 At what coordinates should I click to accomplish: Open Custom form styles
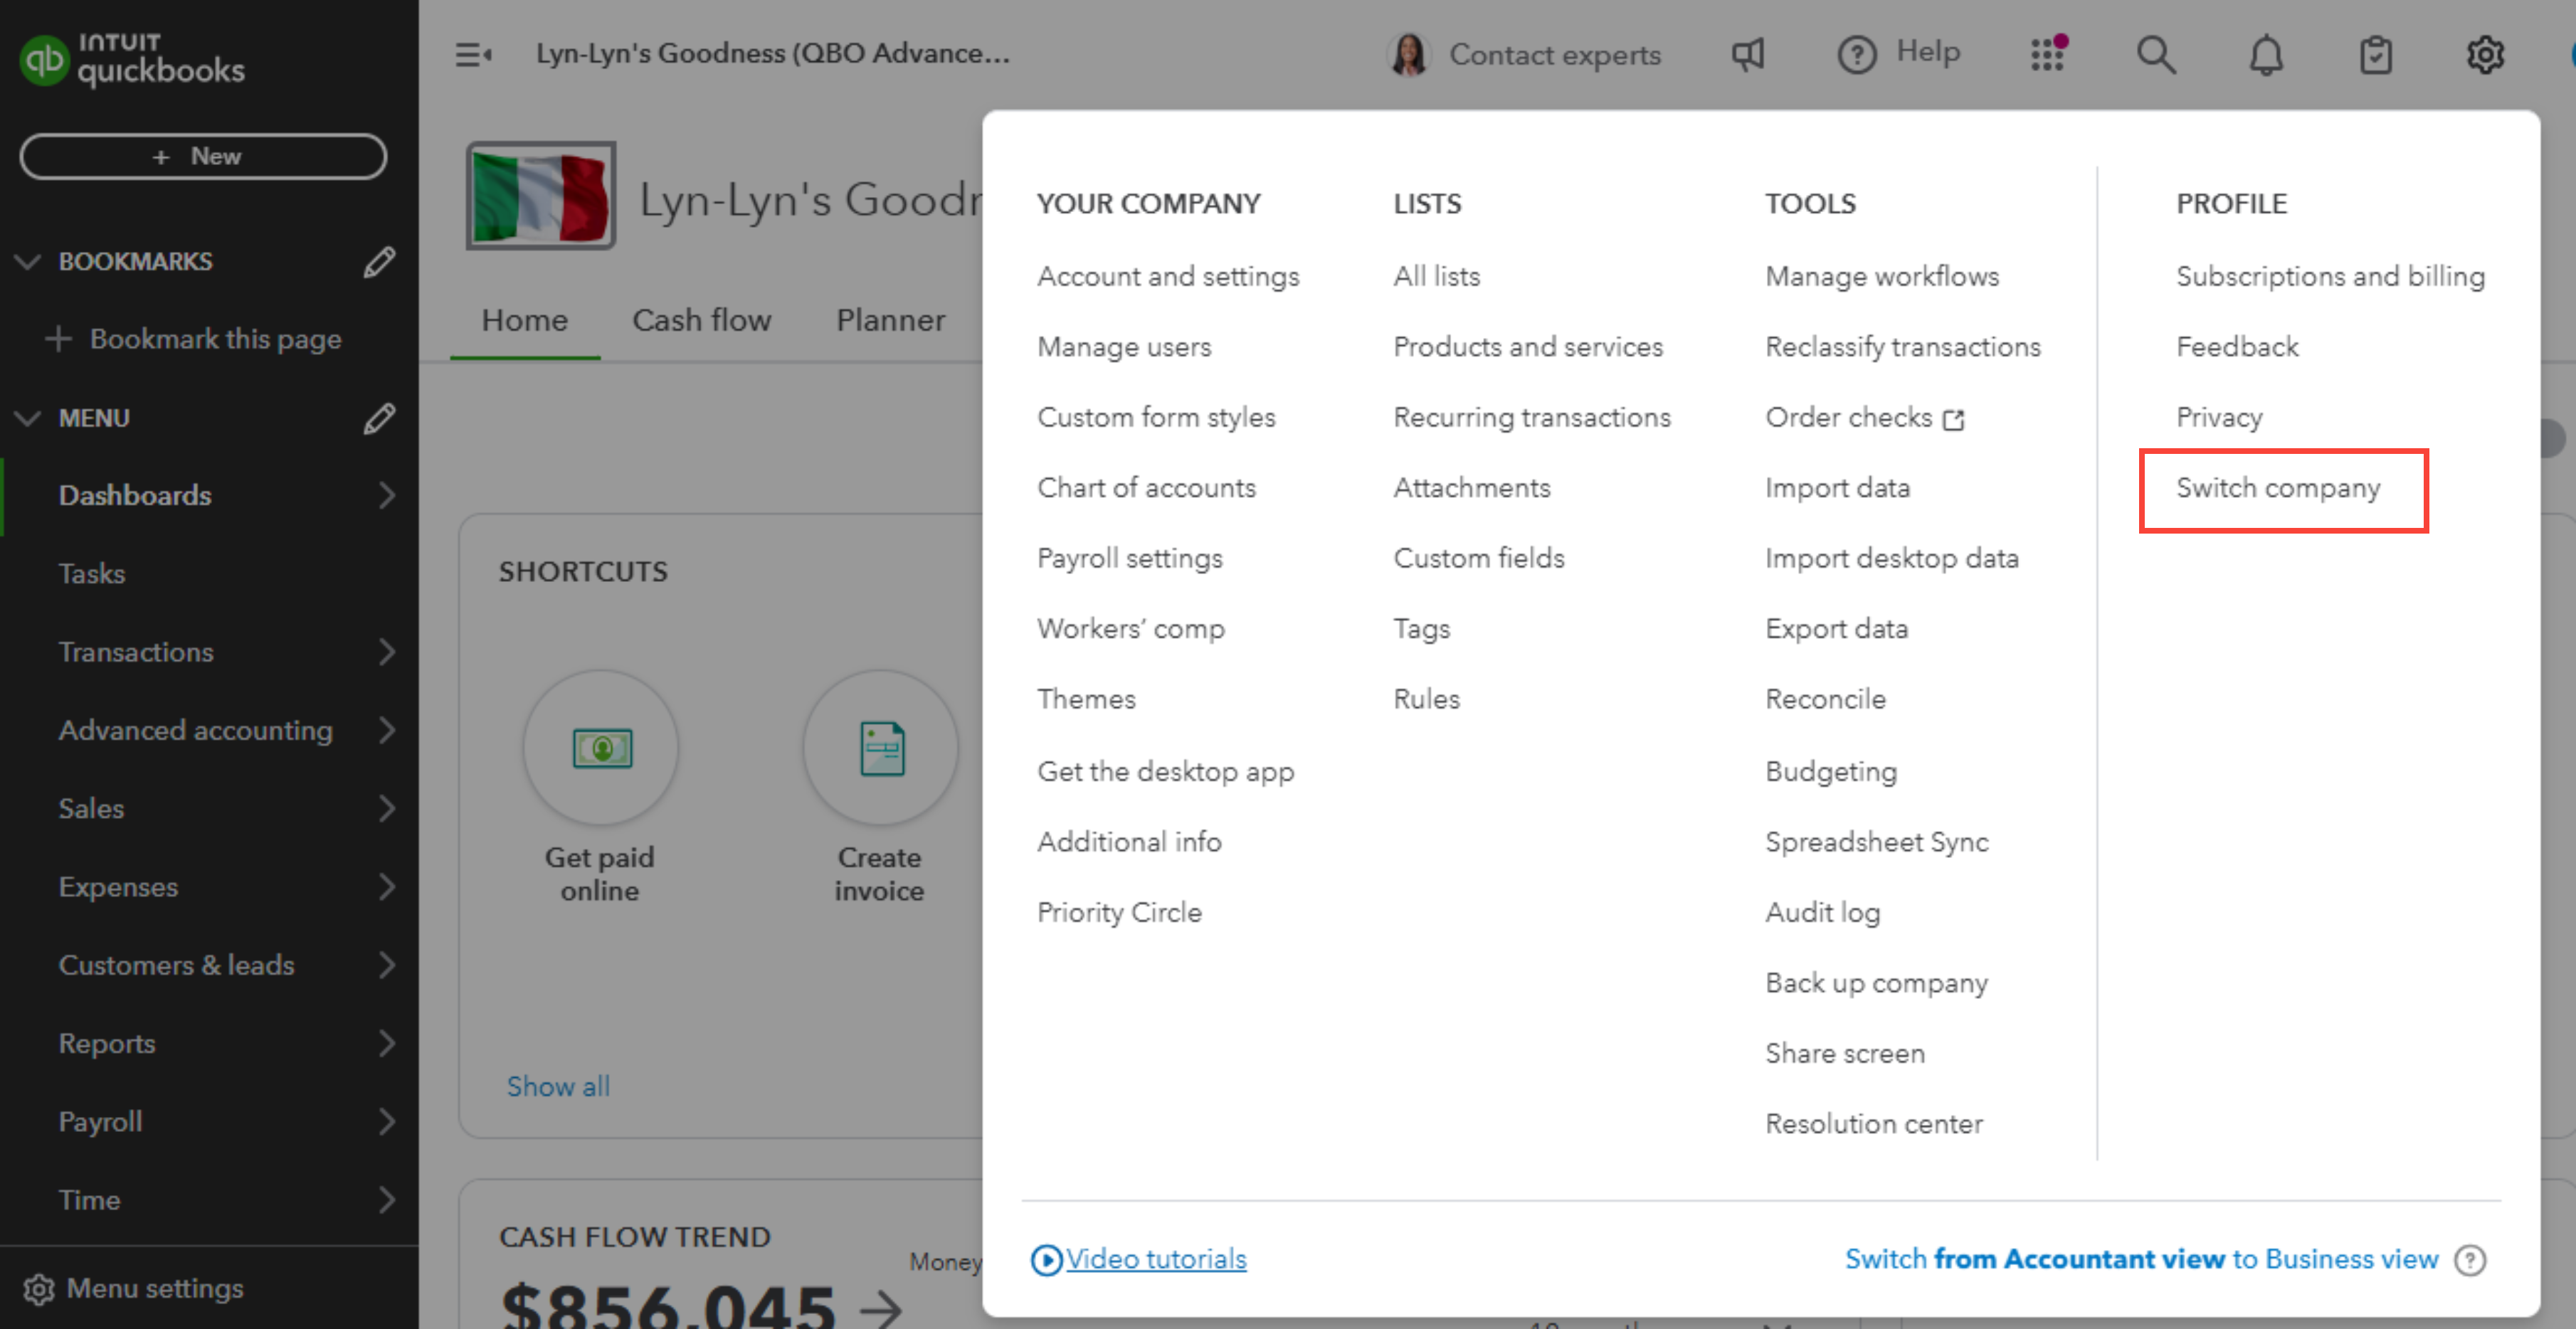[x=1156, y=417]
